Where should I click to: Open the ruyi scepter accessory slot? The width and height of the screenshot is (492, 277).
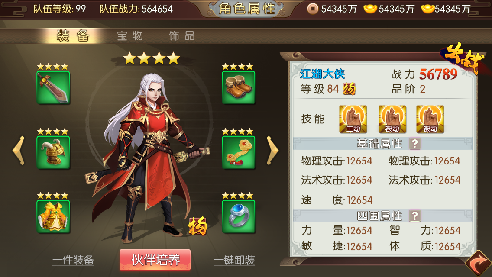tap(239, 152)
